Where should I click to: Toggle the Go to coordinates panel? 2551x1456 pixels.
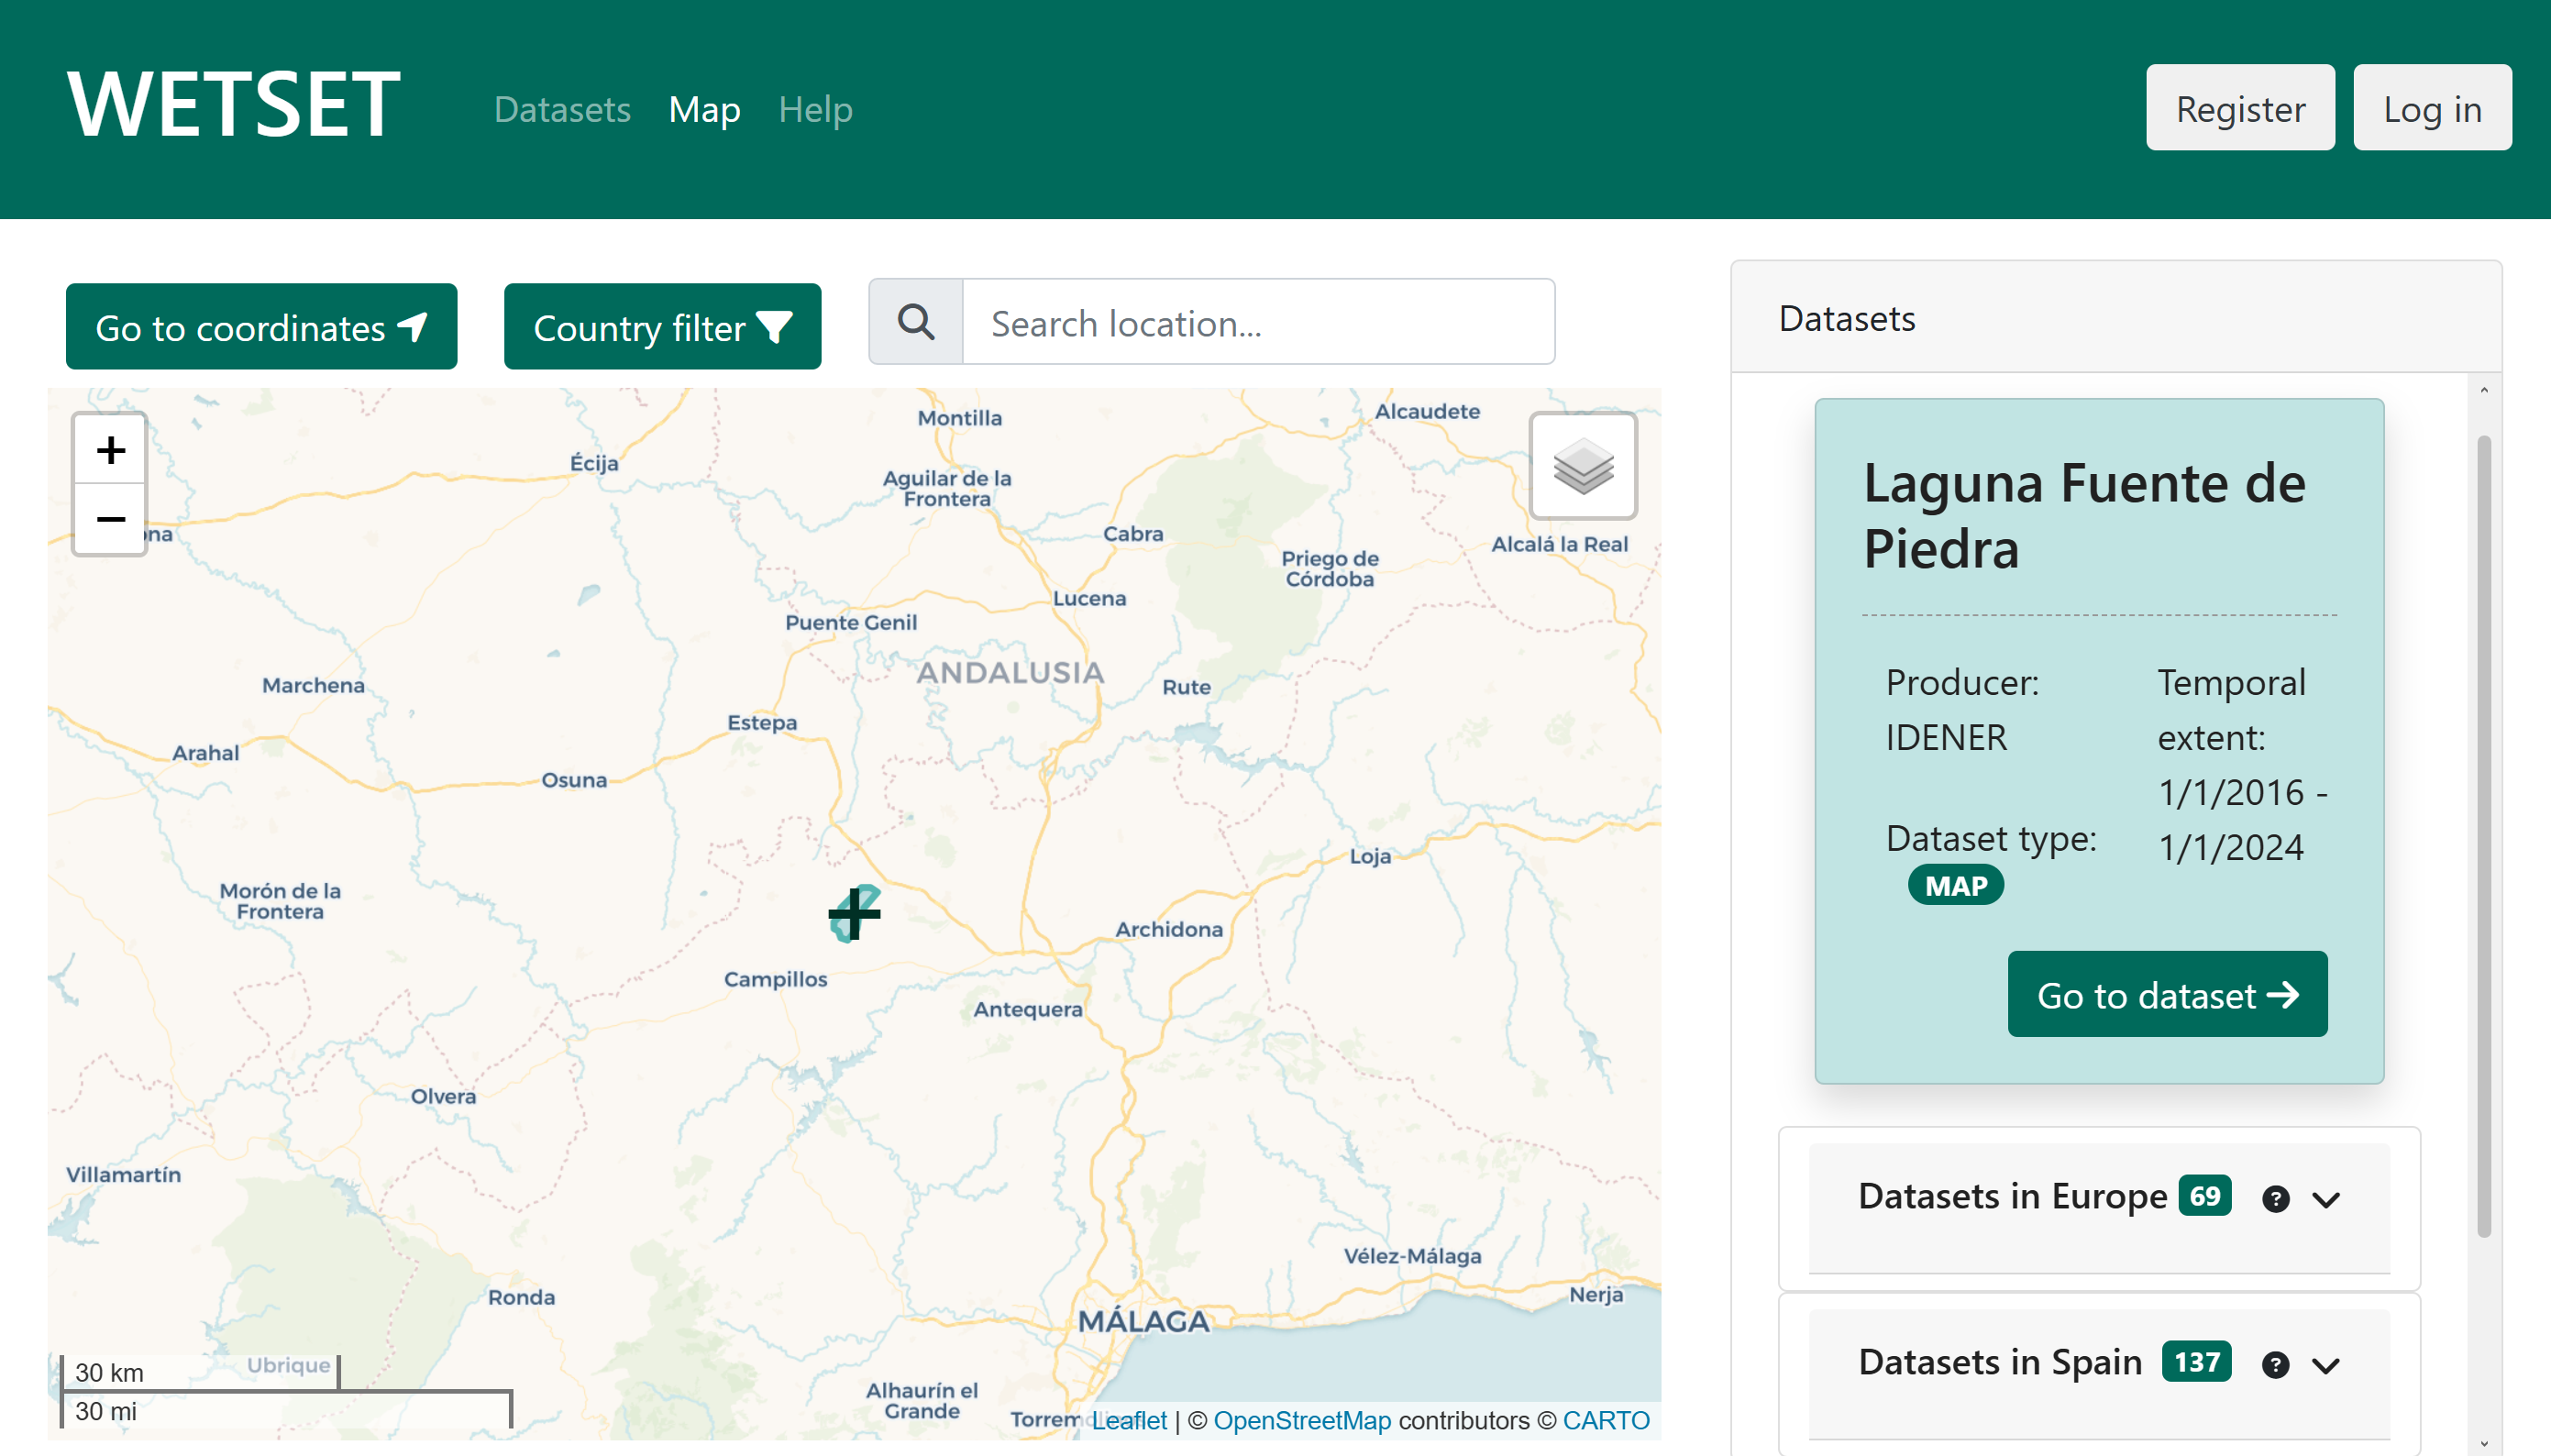pyautogui.click(x=261, y=326)
